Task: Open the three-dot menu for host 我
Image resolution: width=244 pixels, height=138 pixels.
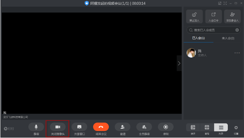Action: pyautogui.click(x=237, y=53)
